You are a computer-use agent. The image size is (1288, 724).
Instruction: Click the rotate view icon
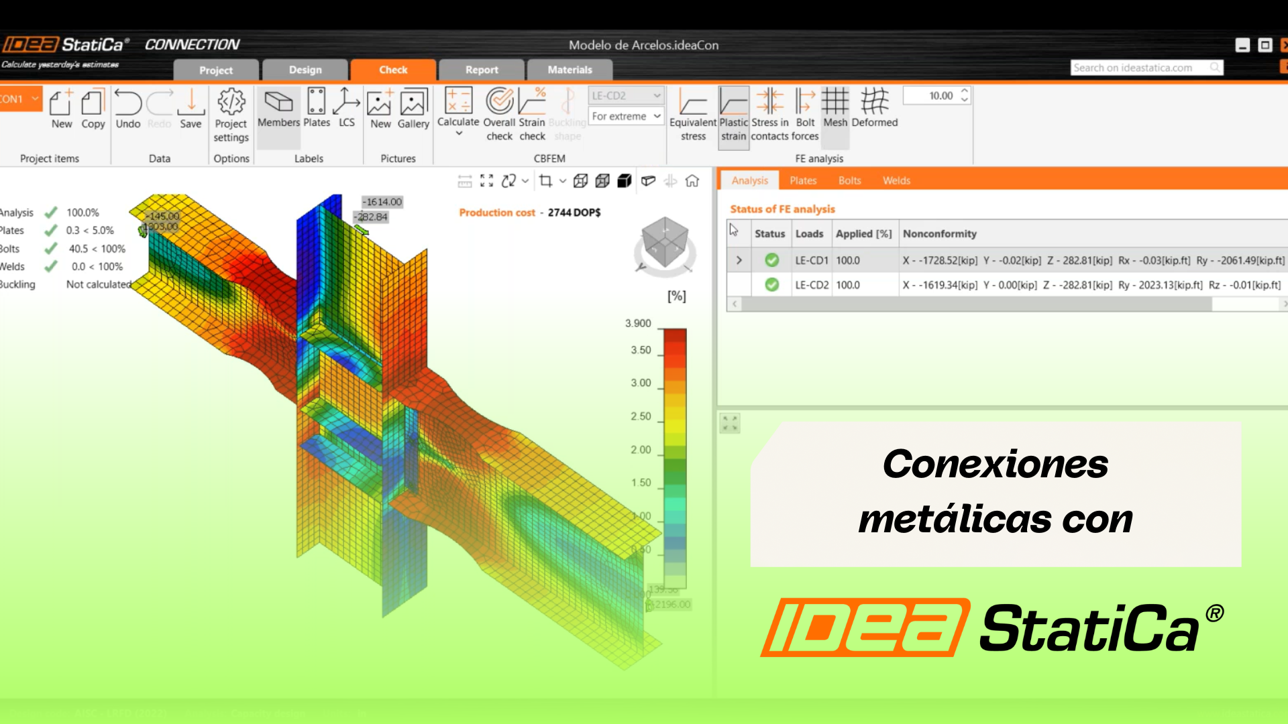(x=508, y=181)
